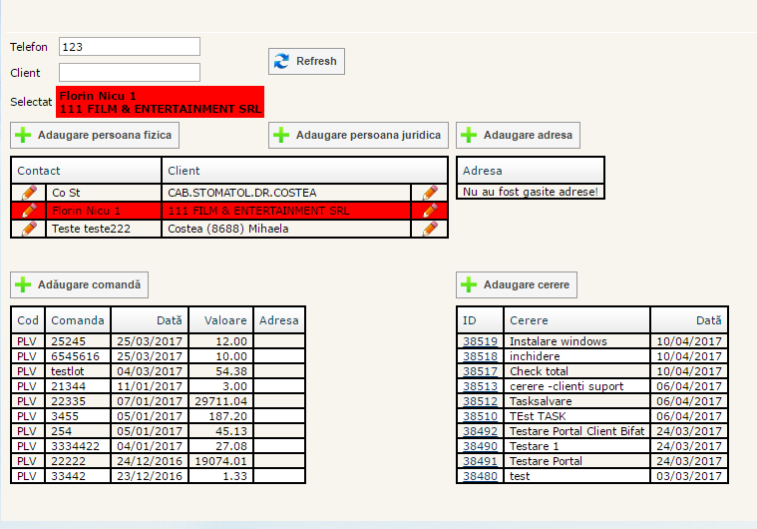
Task: Select order row with Comanda 25245
Action: [77, 341]
